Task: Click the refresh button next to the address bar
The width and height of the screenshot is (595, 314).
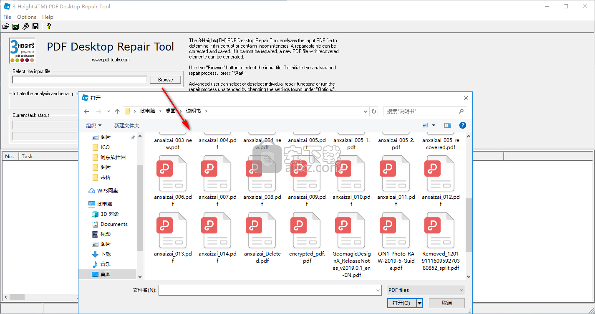Action: (x=374, y=111)
